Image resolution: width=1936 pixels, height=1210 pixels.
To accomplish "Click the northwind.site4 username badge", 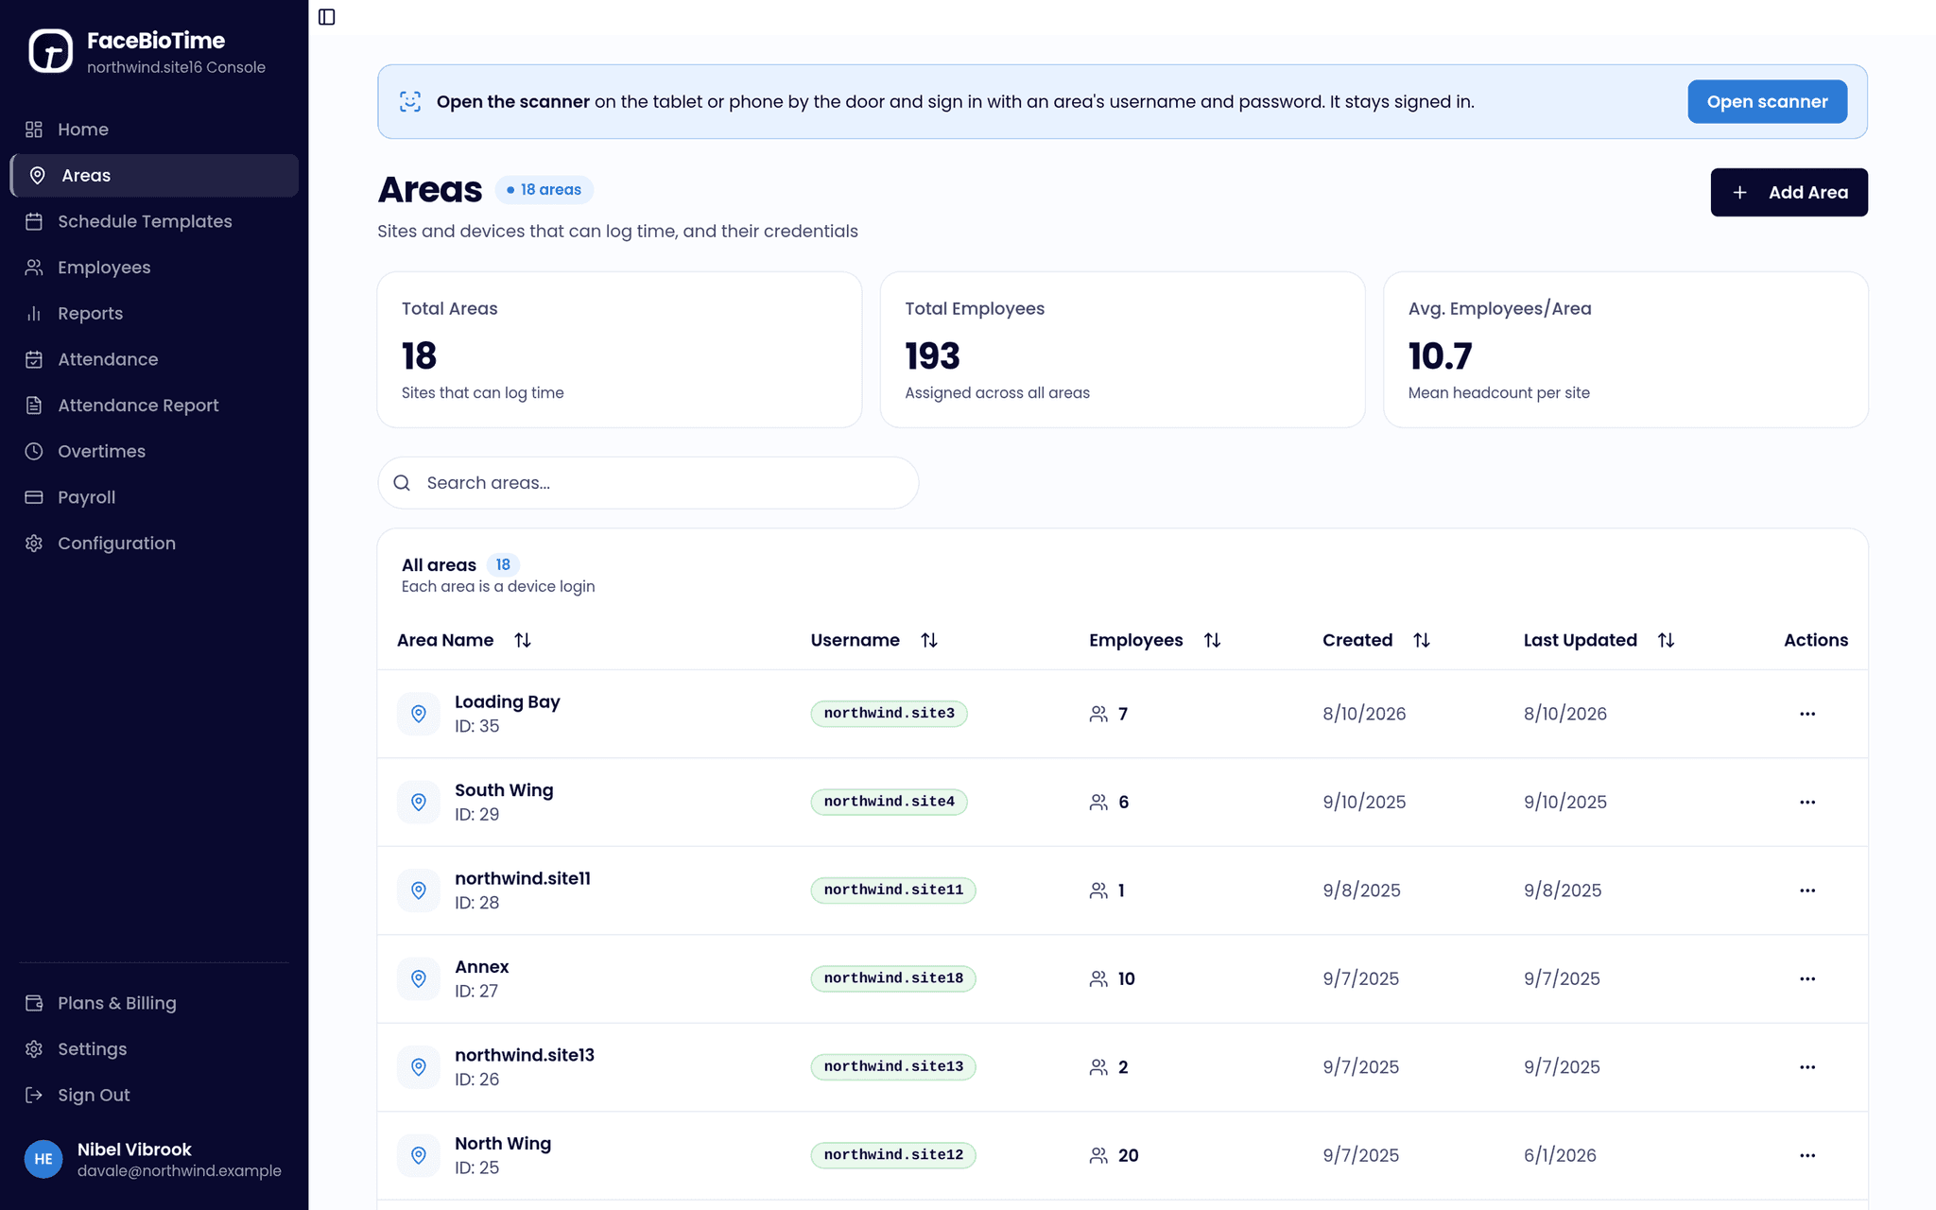I will (x=889, y=803).
